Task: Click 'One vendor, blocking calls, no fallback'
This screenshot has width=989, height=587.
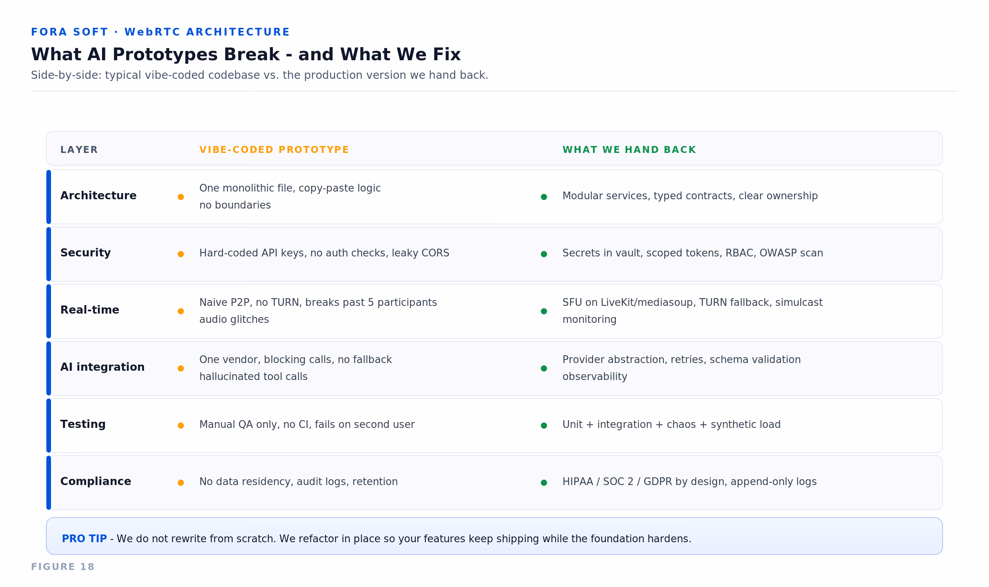Action: (296, 360)
